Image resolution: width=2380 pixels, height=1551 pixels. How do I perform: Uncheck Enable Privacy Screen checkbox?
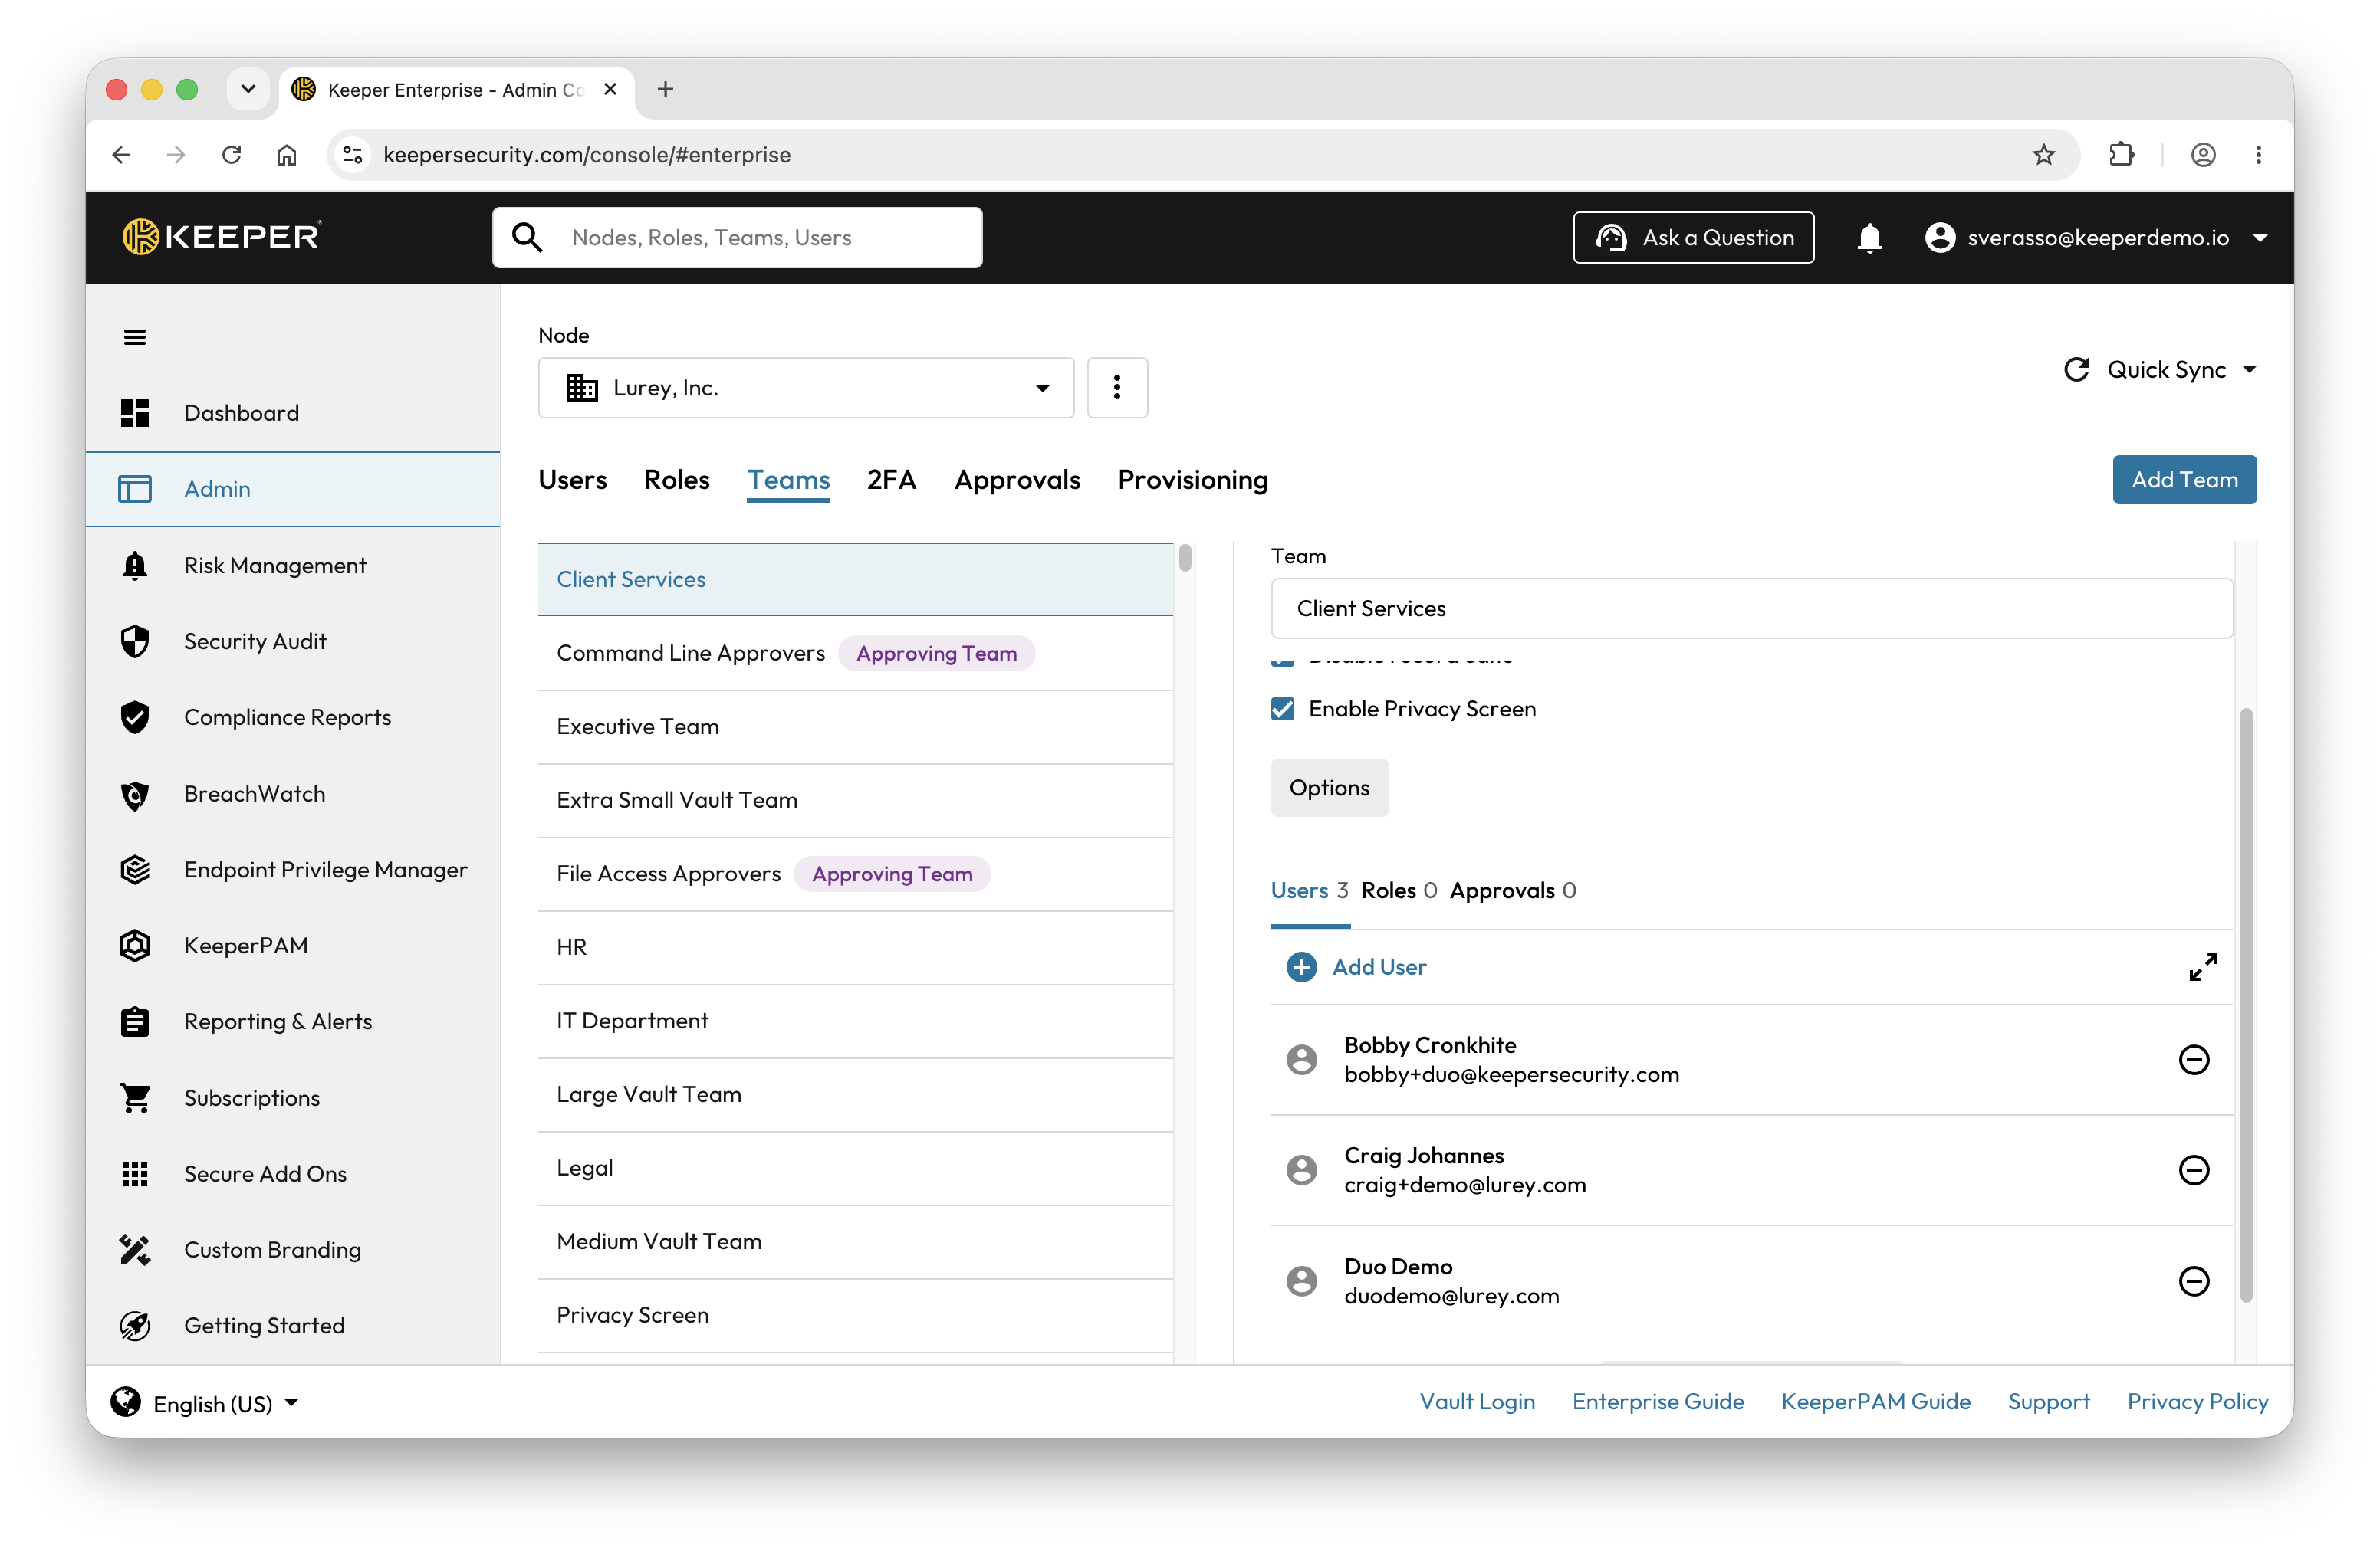click(1282, 710)
